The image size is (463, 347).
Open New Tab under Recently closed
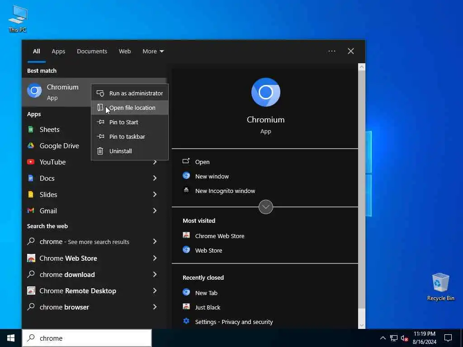206,293
